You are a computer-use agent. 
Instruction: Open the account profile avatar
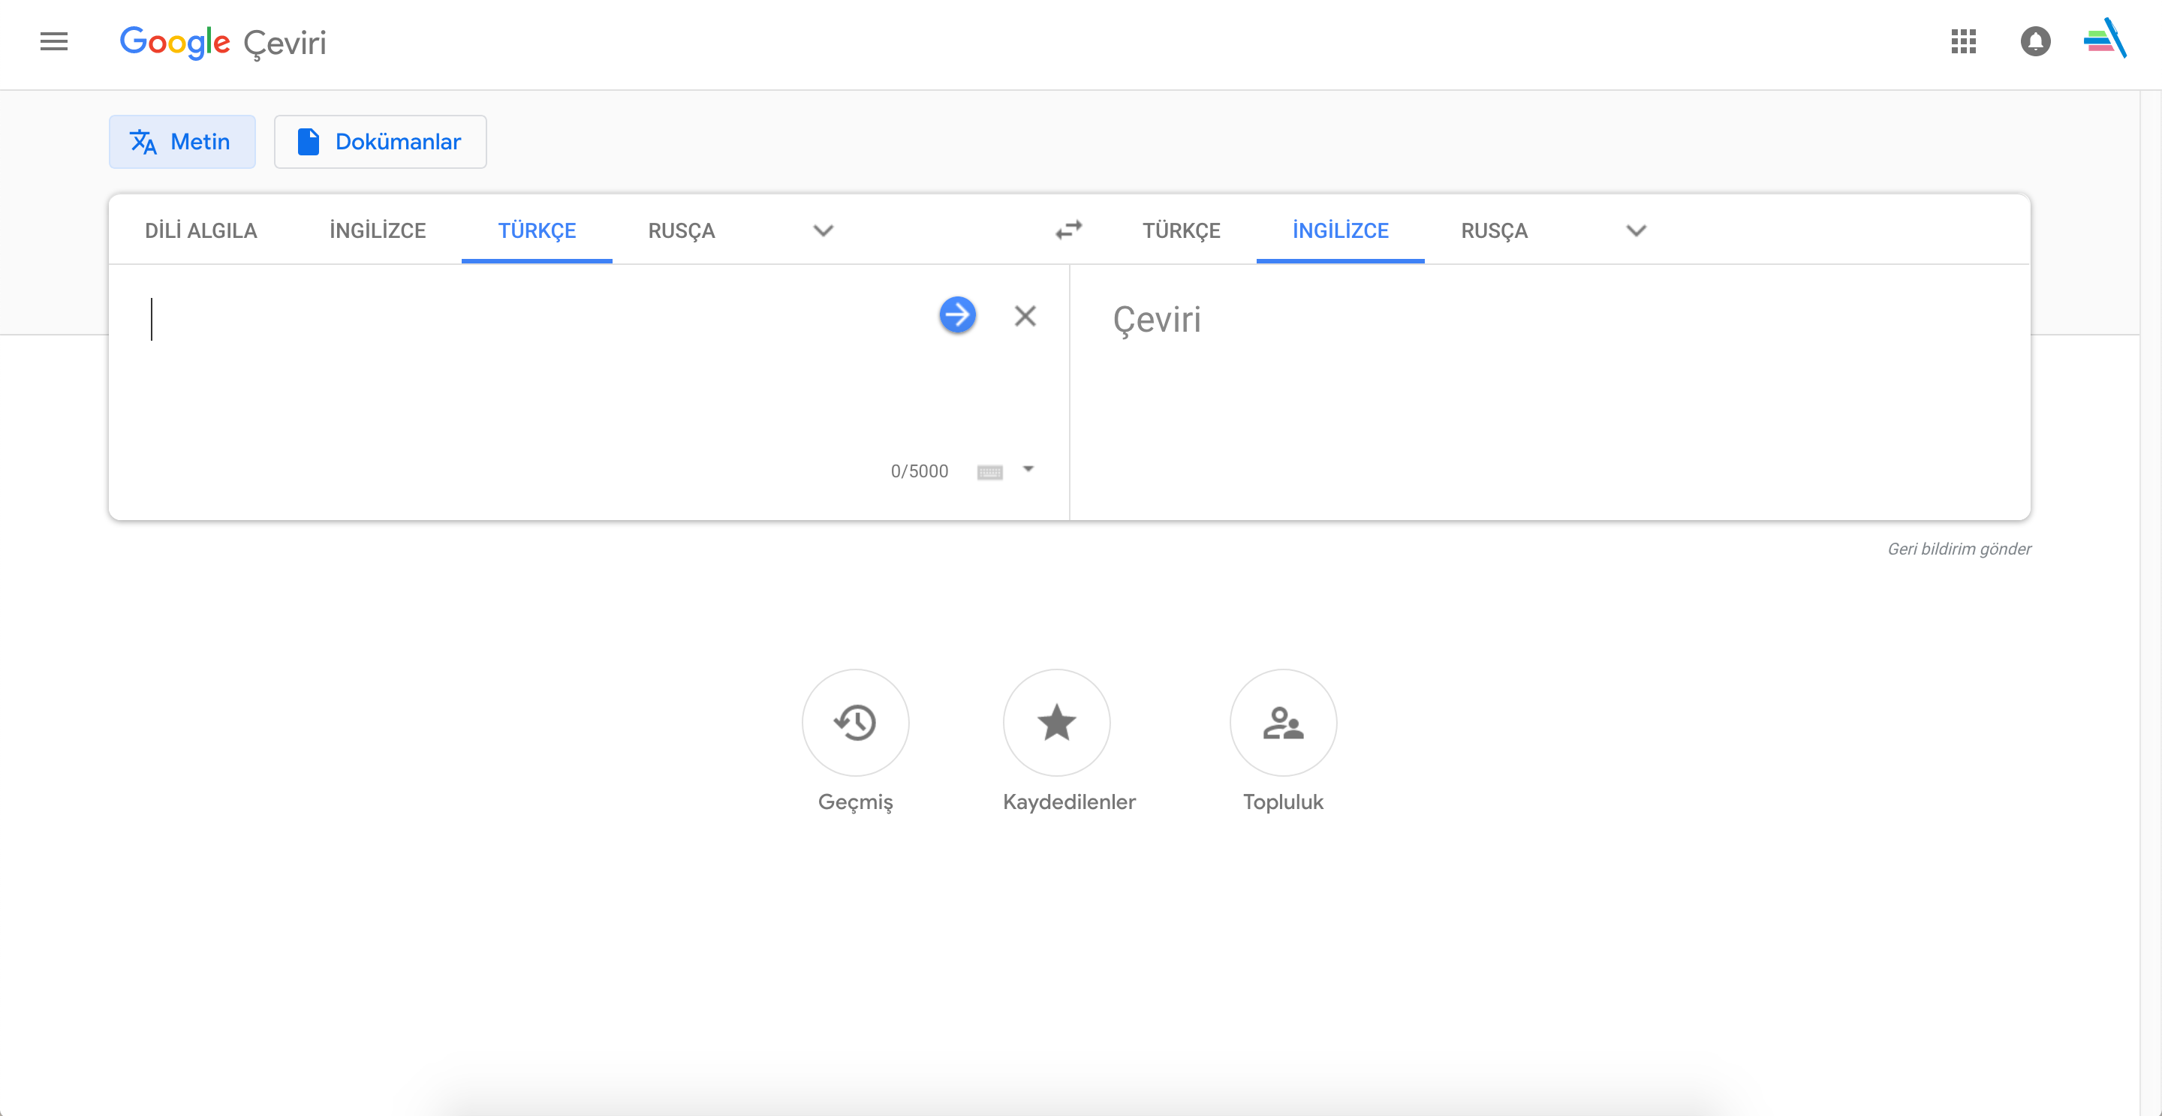2105,40
